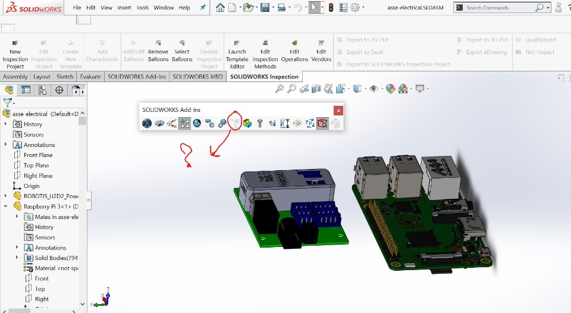Click Launch Template Editor button
This screenshot has height=313, width=571.
[237, 54]
